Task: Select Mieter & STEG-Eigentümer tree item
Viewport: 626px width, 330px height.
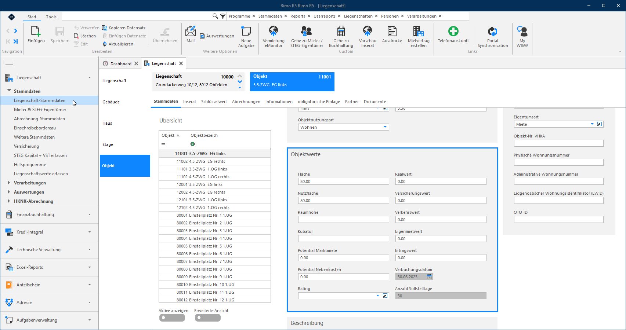Action: [40, 110]
